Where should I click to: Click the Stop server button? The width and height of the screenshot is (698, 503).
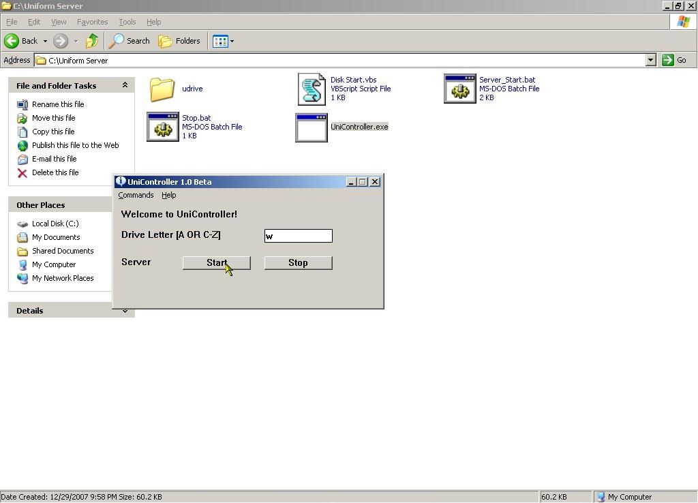point(299,262)
